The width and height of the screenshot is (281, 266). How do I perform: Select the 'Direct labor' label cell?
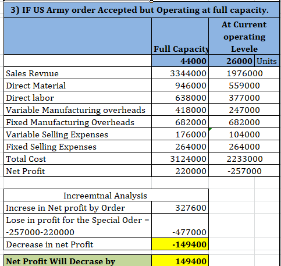click(77, 97)
